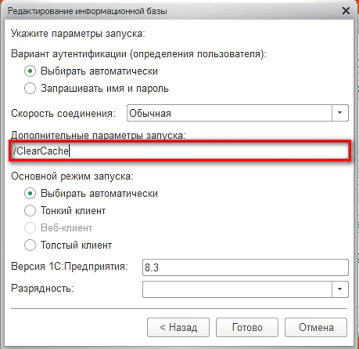Select 'Выбирать автоматически' launch mode
Image resolution: width=359 pixels, height=349 pixels.
30,193
